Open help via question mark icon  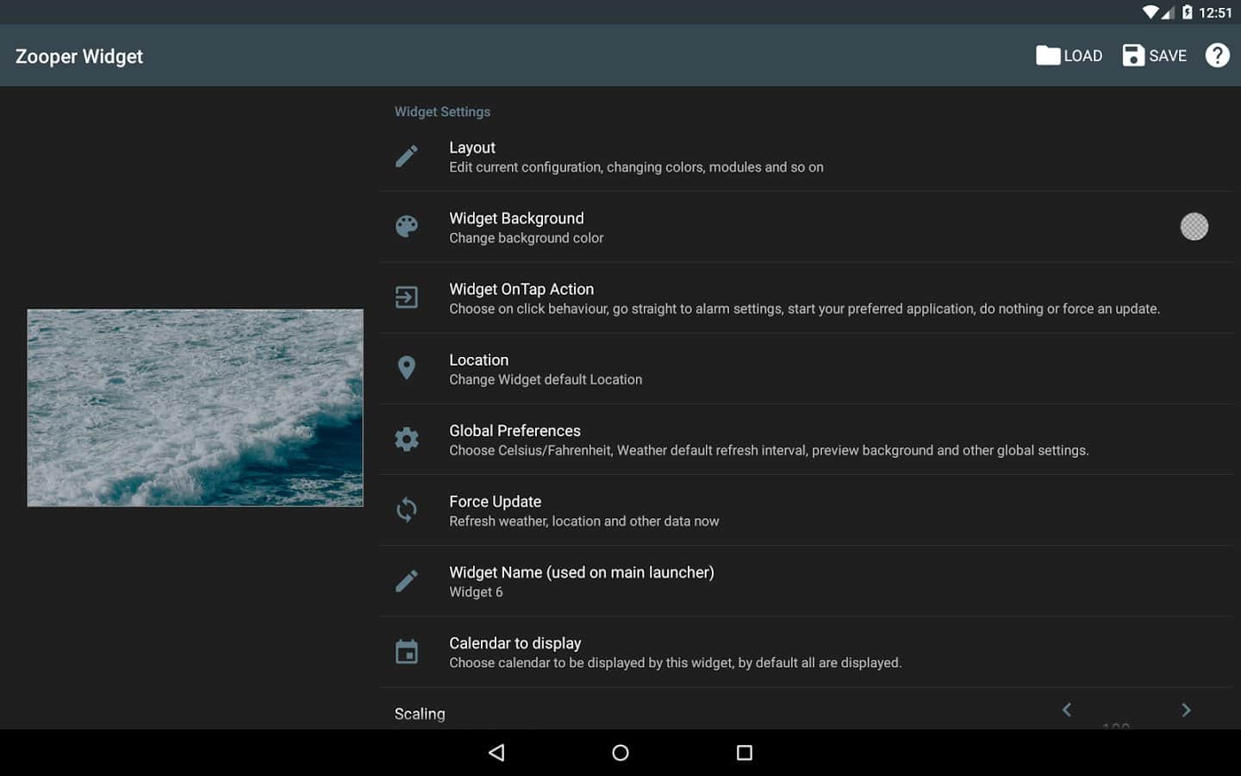click(x=1217, y=55)
